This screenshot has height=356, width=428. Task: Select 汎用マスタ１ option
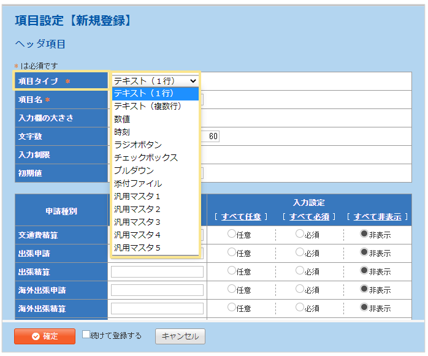(x=137, y=196)
